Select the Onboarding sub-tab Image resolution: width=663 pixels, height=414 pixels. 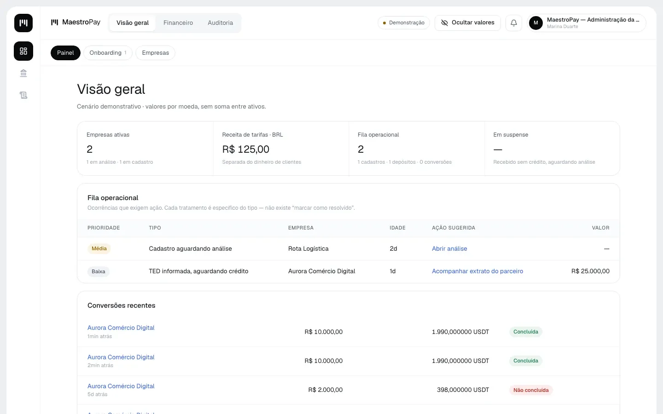coord(108,53)
